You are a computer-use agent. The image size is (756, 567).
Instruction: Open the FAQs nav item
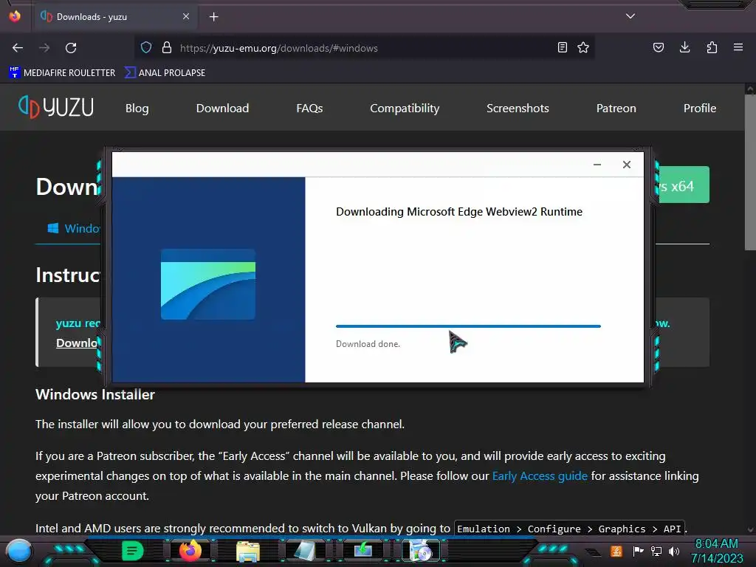tap(309, 109)
